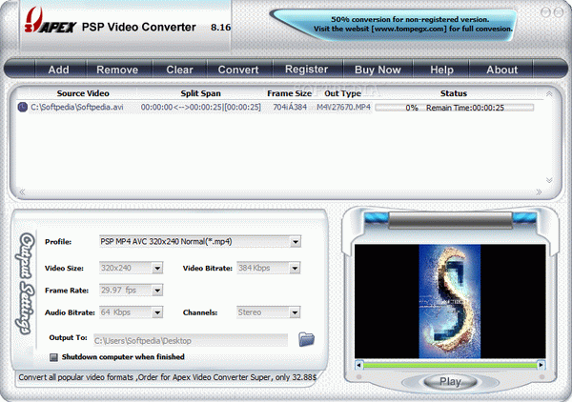Screen dimensions: 572x402
Task: Click the conversion progress bar at 0%
Action: (x=454, y=108)
